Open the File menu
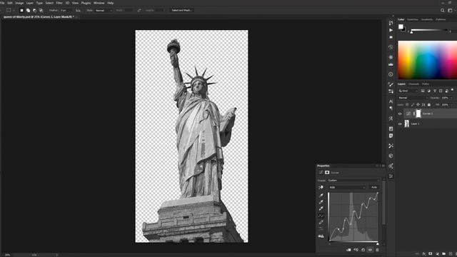Image resolution: width=457 pixels, height=257 pixels. pos(2,3)
